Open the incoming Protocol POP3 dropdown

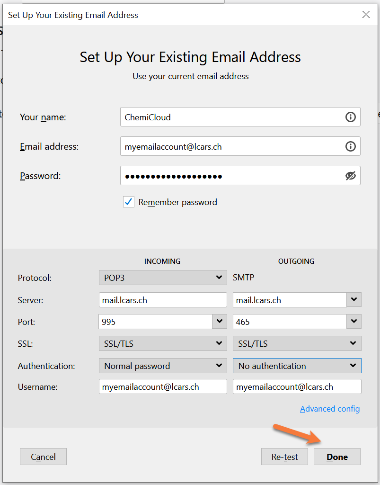pyautogui.click(x=162, y=278)
